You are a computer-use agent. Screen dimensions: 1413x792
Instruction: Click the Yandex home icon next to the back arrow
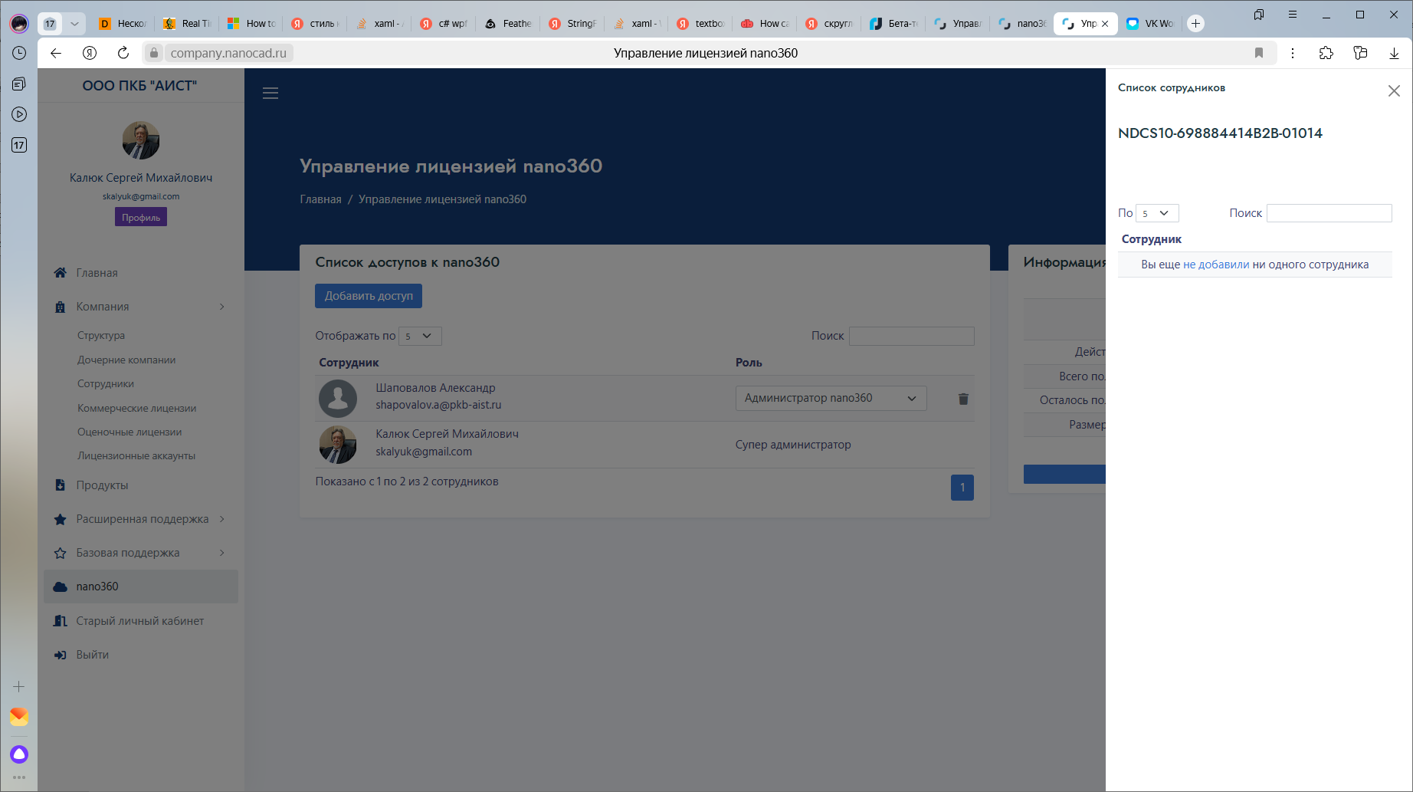[90, 53]
